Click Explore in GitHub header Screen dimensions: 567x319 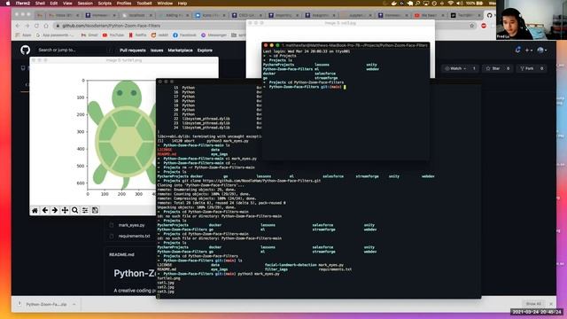pyautogui.click(x=205, y=51)
